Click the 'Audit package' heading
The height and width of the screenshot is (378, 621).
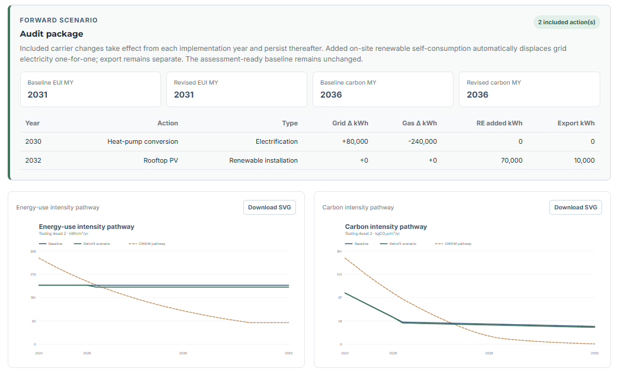pyautogui.click(x=52, y=34)
